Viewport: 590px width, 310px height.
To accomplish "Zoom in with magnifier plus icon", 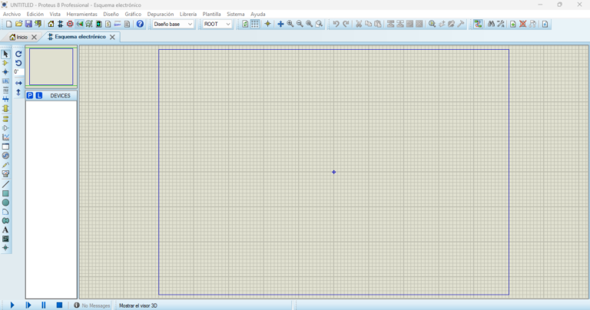I will (x=290, y=24).
